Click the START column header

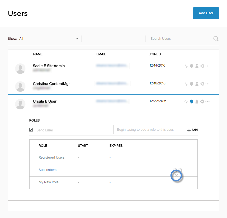pyautogui.click(x=83, y=146)
